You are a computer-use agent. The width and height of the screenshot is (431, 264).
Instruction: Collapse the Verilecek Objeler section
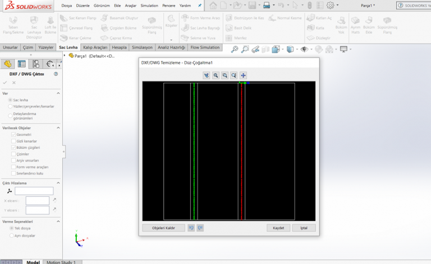(x=59, y=128)
